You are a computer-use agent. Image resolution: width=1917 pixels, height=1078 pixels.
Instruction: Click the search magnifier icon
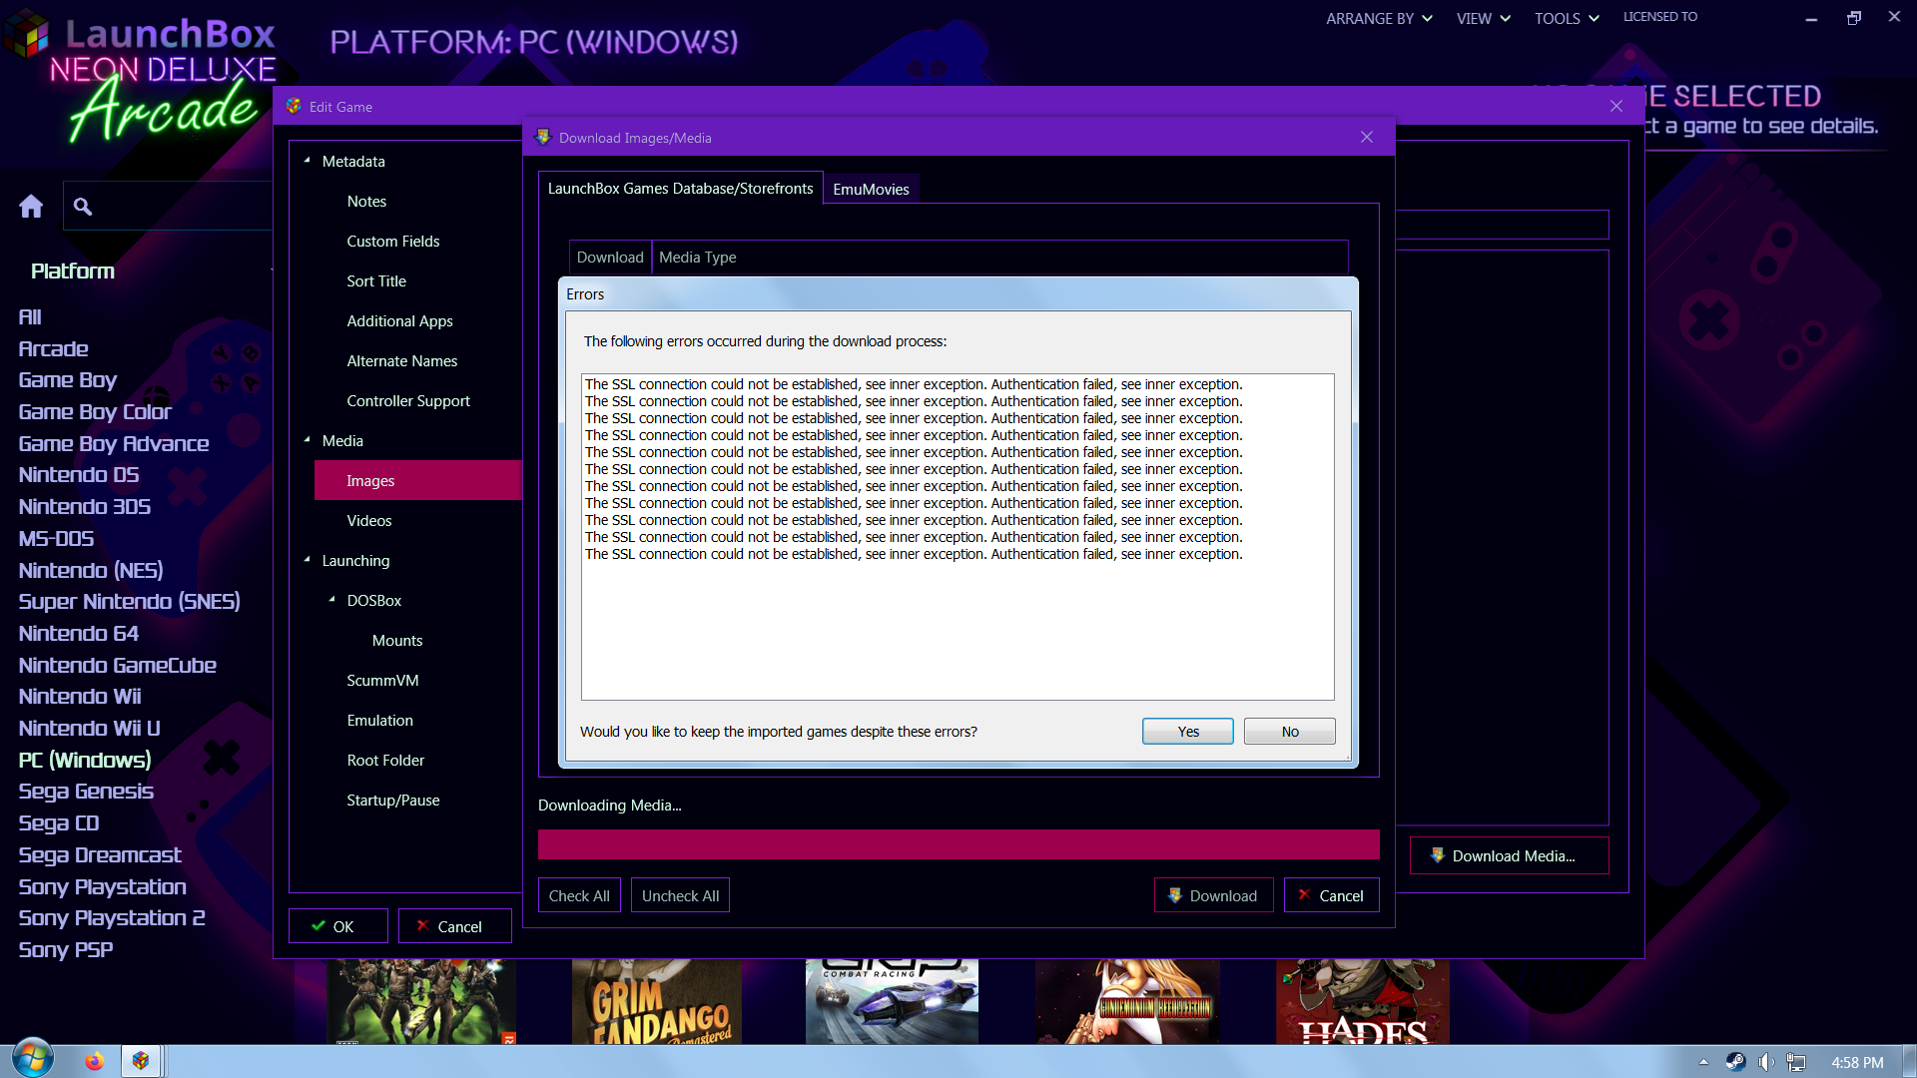[x=83, y=207]
